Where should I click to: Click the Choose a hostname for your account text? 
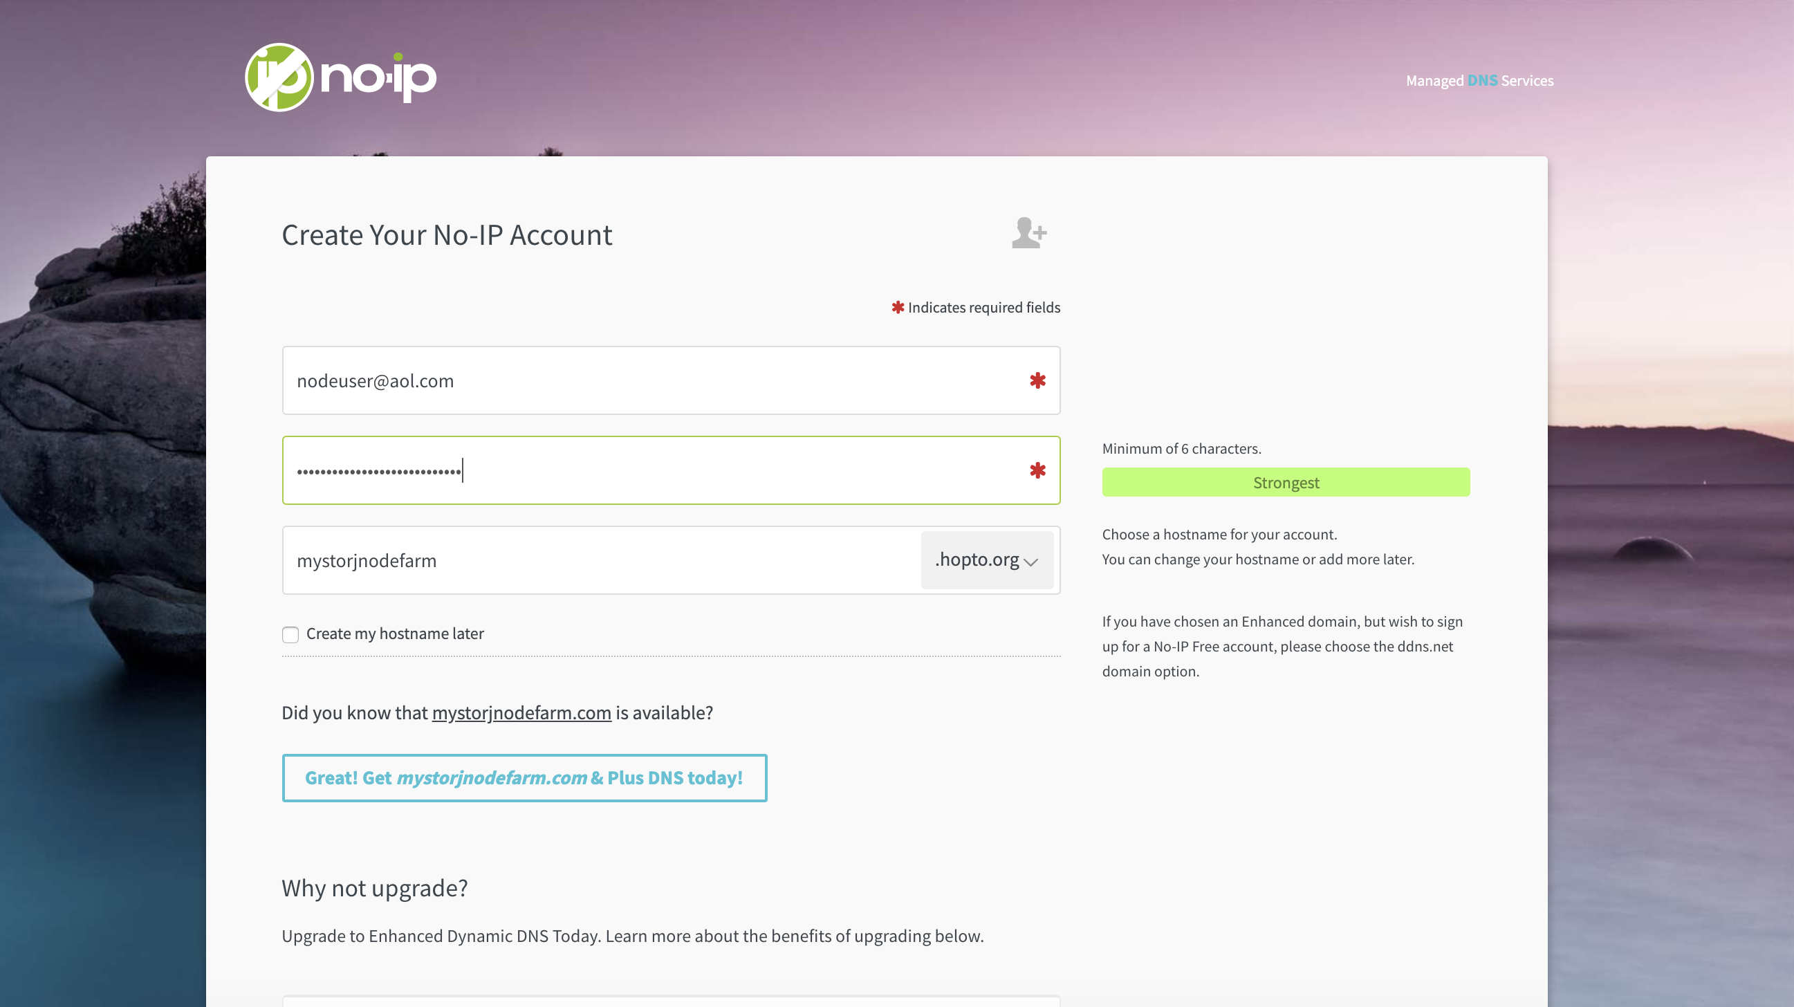pyautogui.click(x=1219, y=534)
